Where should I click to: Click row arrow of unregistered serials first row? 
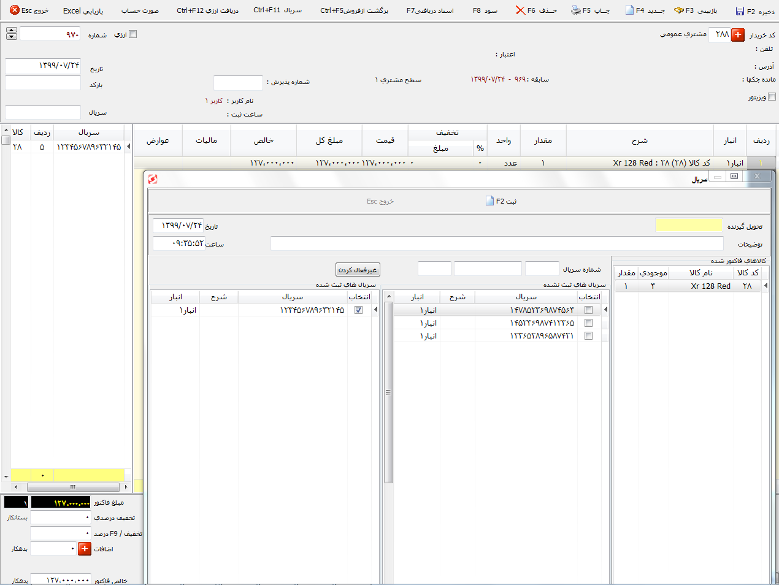[605, 310]
